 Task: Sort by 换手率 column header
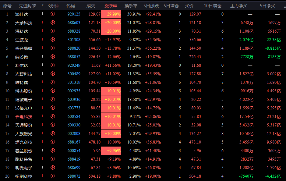pos(131,6)
